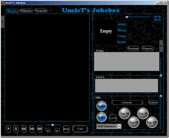Click the volume slider handle

tap(53, 125)
